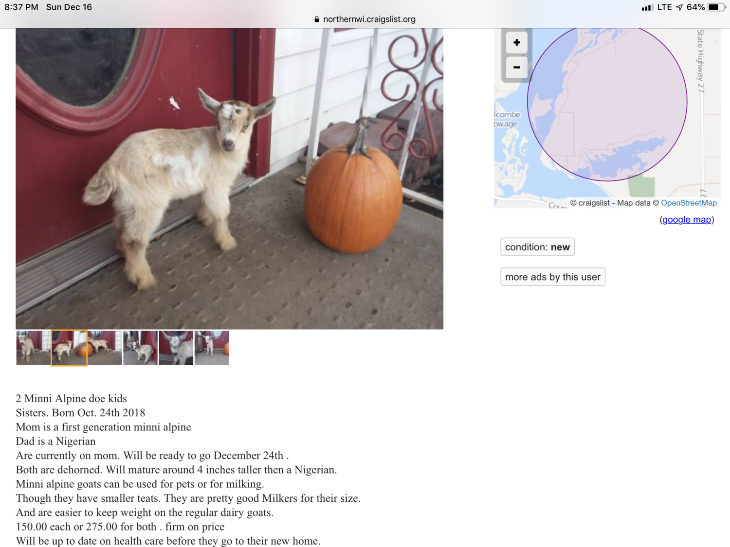
Task: Click the main goat and pumpkin photo
Action: 229,178
